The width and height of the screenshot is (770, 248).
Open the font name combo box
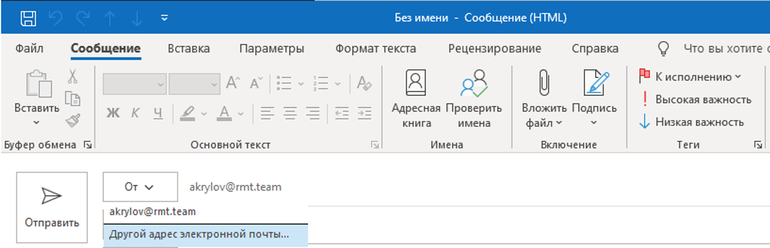135,83
